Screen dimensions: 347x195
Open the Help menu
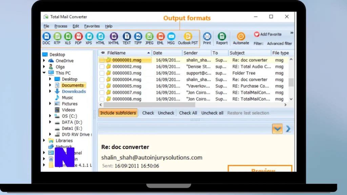109,26
